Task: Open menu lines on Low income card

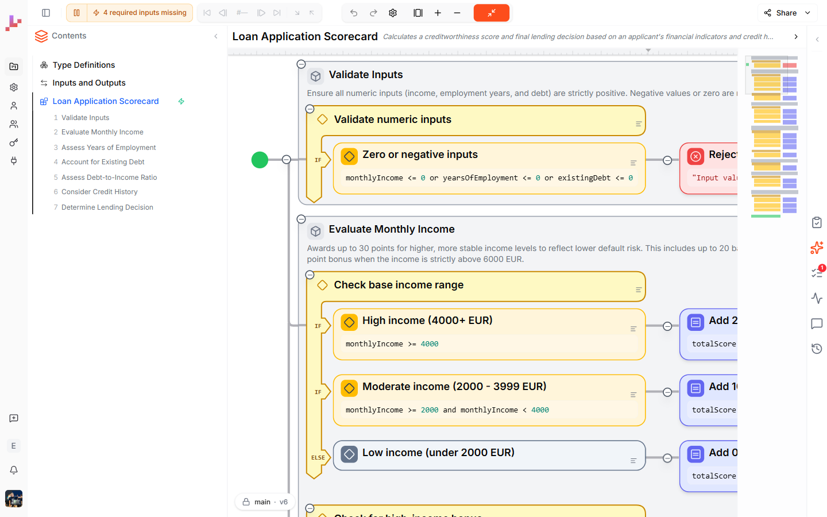Action: point(633,461)
